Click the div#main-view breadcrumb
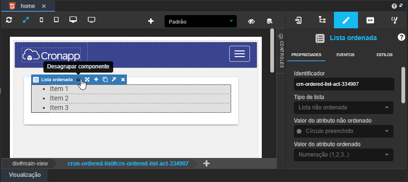 (30, 164)
